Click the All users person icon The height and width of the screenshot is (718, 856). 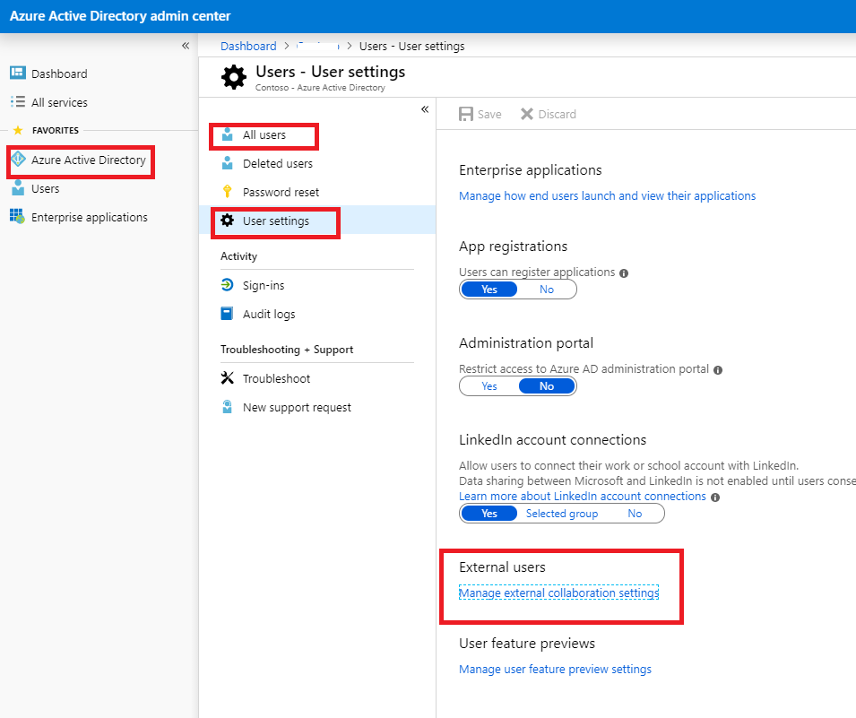coord(228,134)
